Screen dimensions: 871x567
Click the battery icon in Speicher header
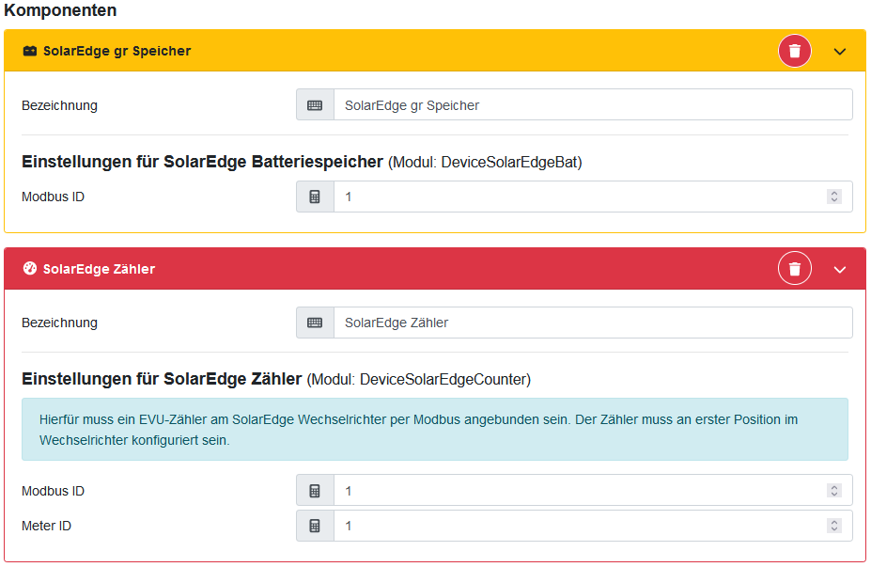[30, 51]
